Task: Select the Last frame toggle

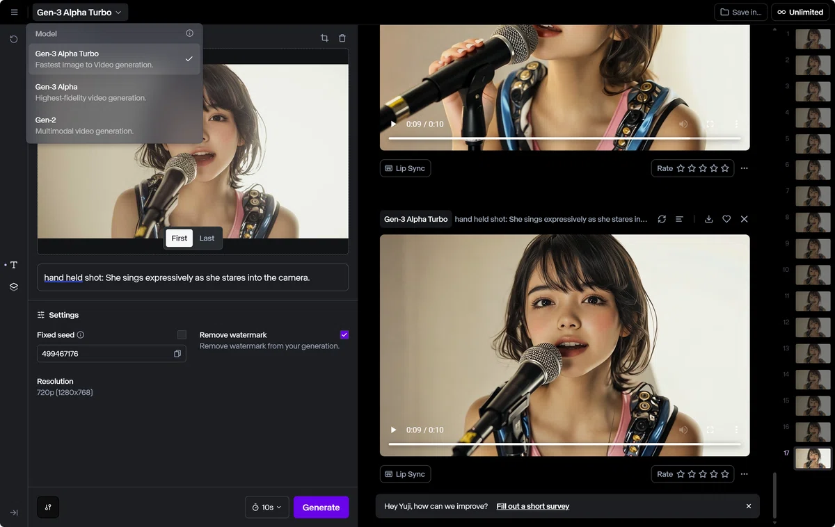Action: click(207, 238)
